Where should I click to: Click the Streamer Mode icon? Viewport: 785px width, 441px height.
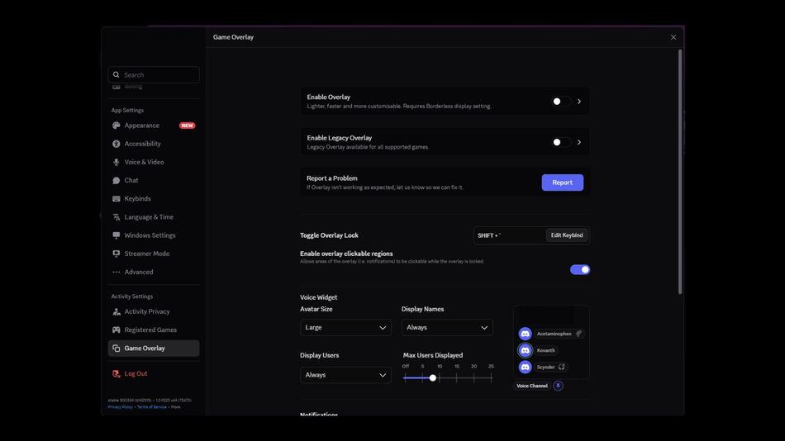pos(117,254)
